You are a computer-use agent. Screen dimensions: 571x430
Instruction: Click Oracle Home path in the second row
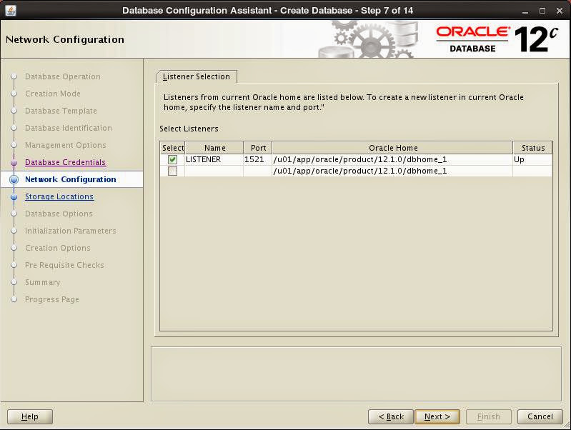(x=392, y=171)
